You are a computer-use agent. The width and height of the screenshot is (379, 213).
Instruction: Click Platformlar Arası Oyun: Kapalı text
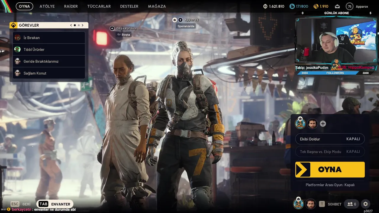coord(330,185)
